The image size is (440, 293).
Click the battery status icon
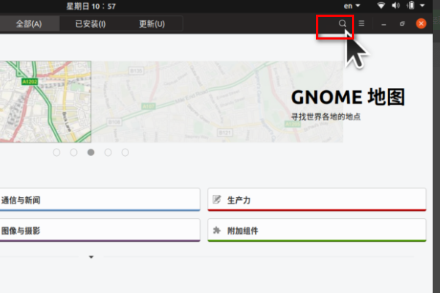point(411,5)
